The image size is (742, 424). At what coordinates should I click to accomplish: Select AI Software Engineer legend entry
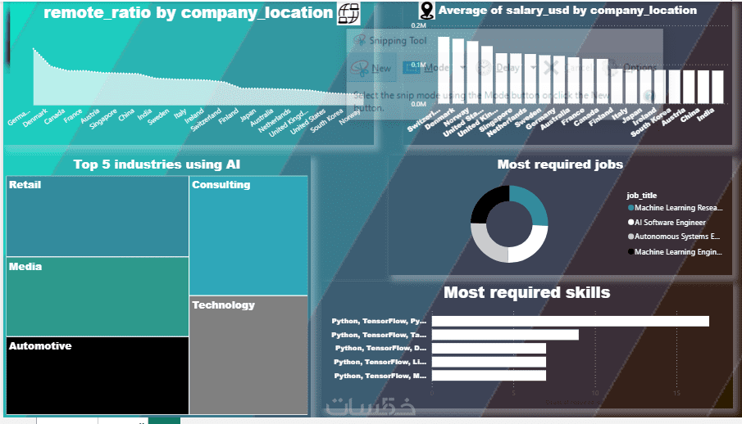pyautogui.click(x=667, y=222)
